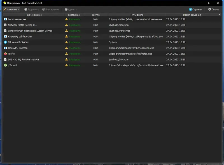Select the twonkyserver.exe row name
Screen dimensions: 224x165
17,19
